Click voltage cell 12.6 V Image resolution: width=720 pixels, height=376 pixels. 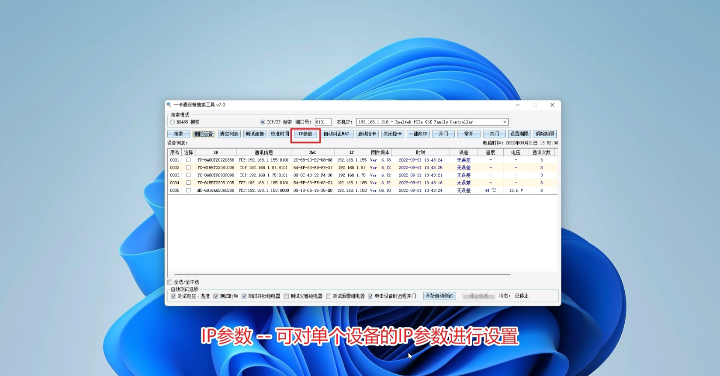(x=516, y=190)
